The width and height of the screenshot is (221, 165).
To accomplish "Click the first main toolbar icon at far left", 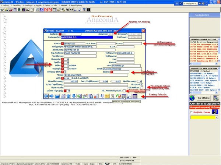I will pyautogui.click(x=2, y=10).
